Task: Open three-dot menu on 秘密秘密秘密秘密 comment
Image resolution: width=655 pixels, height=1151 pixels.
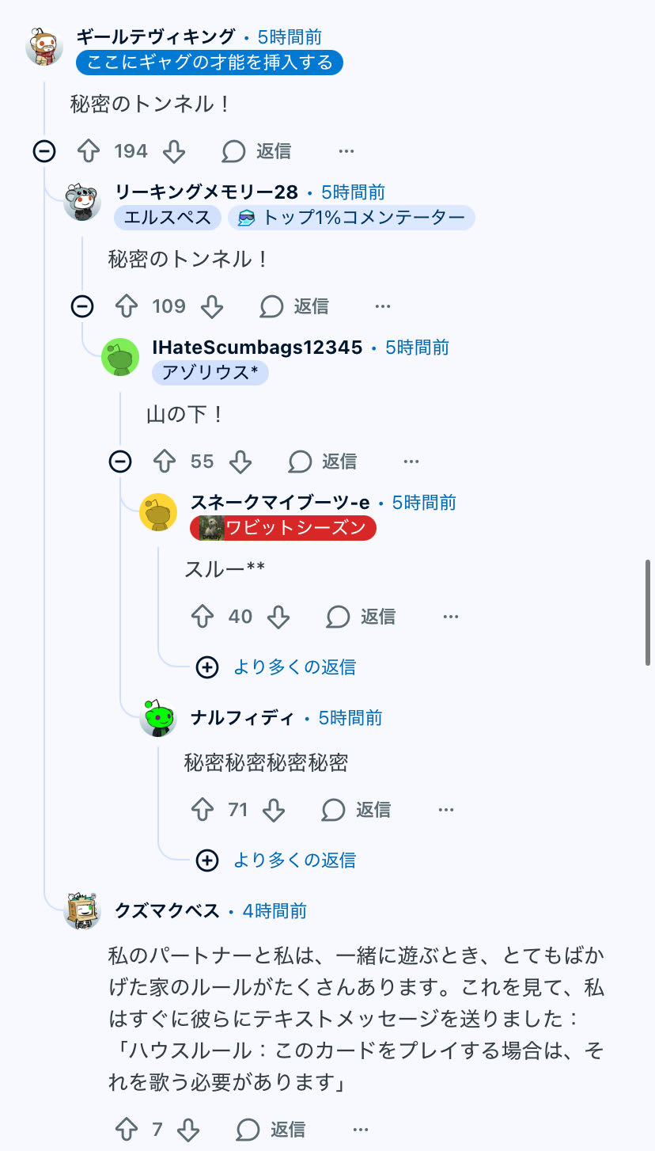Action: point(446,810)
